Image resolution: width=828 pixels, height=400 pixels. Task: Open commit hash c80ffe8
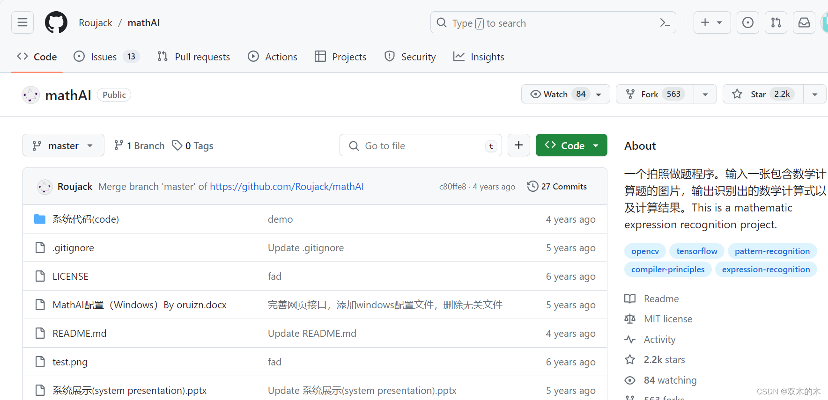[x=452, y=187]
